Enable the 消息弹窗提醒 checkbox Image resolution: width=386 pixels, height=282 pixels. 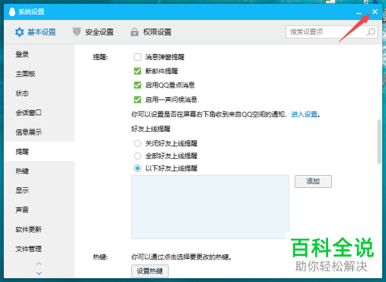tap(137, 57)
